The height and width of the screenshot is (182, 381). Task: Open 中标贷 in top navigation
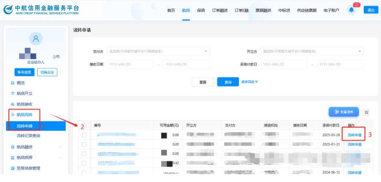coord(284,10)
